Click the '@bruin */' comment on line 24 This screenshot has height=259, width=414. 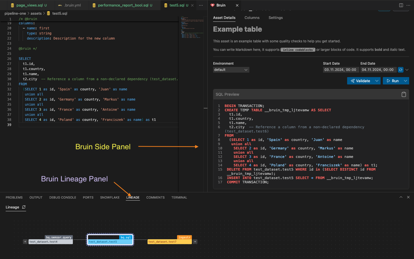(x=28, y=49)
